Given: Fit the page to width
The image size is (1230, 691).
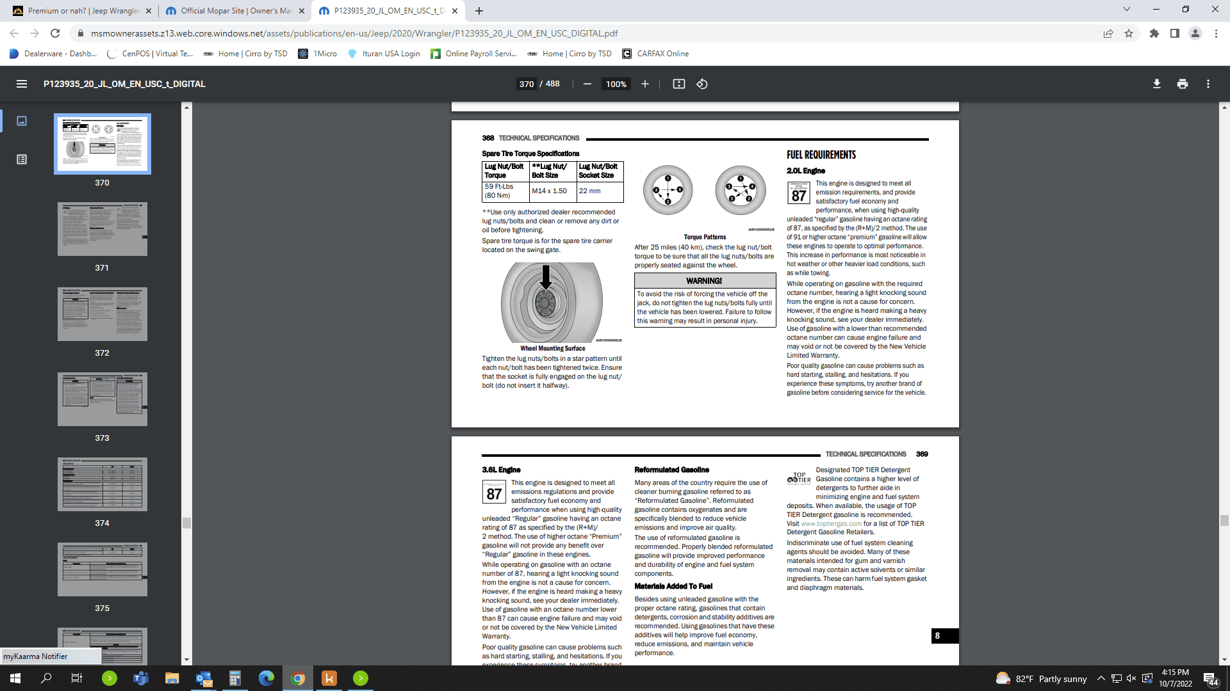Looking at the screenshot, I should 679,84.
